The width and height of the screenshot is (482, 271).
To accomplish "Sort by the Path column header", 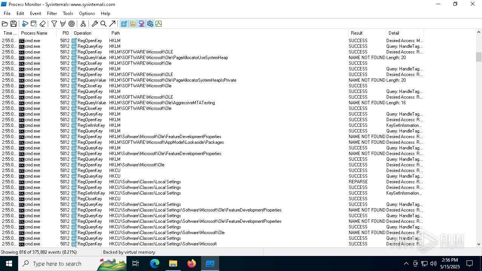I will pyautogui.click(x=229, y=33).
